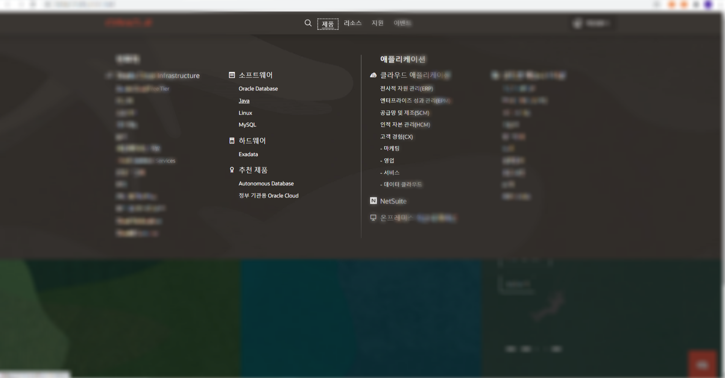
Task: Open the Free Tier link
Action: 143,89
